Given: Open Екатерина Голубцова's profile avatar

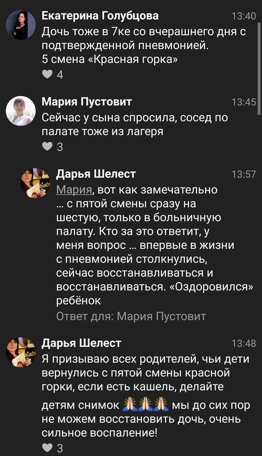Looking at the screenshot, I should click(x=21, y=25).
